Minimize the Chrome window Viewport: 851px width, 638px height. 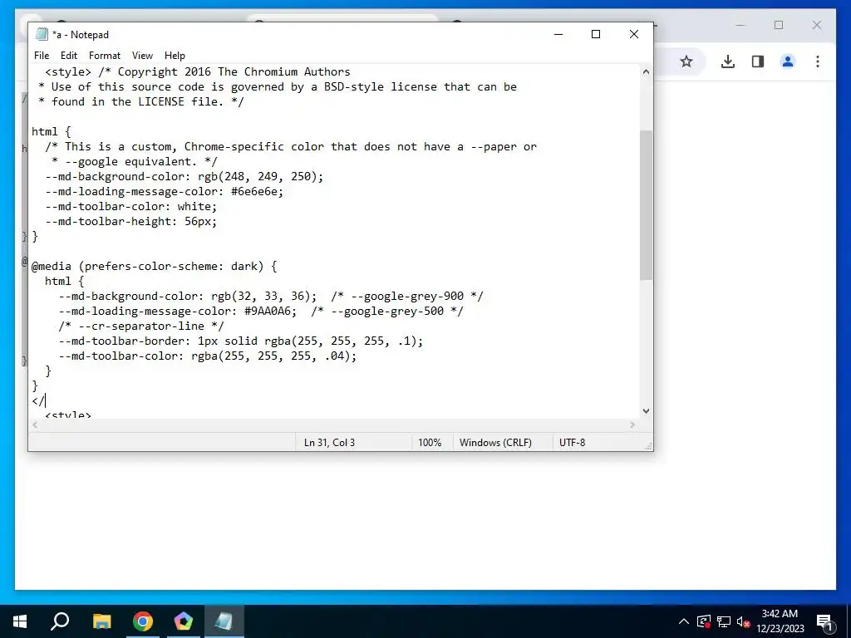pos(740,25)
